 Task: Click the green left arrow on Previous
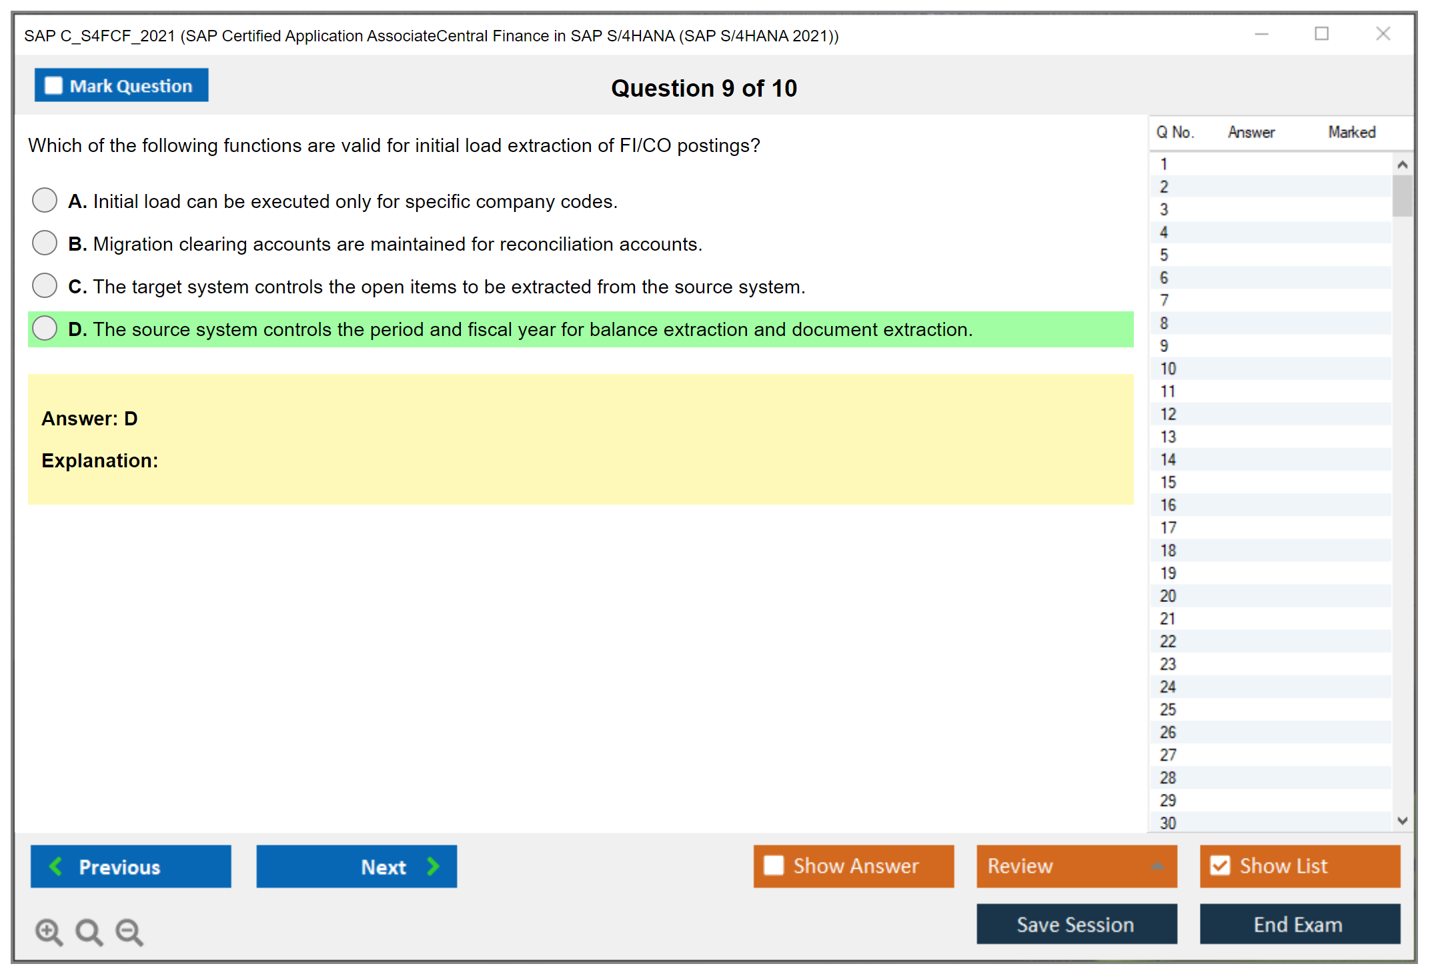pos(56,866)
